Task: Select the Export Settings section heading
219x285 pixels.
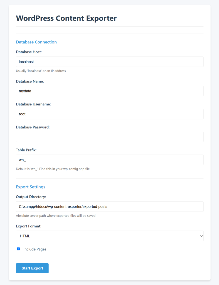Action: pyautogui.click(x=31, y=187)
